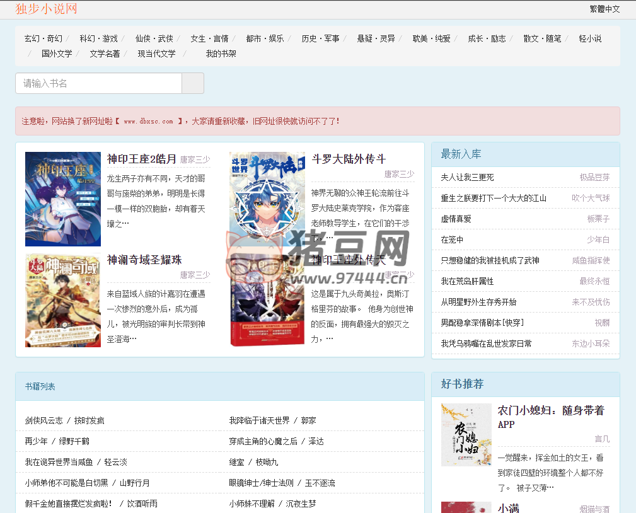Open the 神印王座2皓月 cover thumbnail

click(63, 199)
